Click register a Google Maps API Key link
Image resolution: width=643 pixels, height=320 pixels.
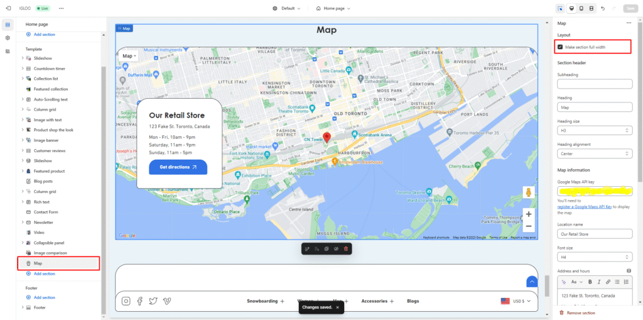point(587,207)
